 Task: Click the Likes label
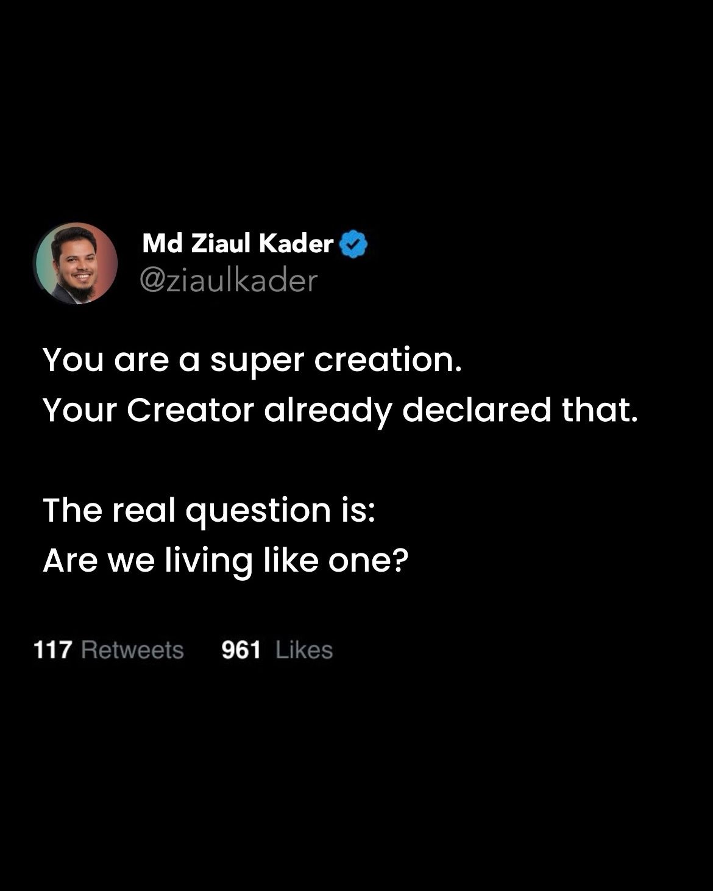(x=304, y=650)
